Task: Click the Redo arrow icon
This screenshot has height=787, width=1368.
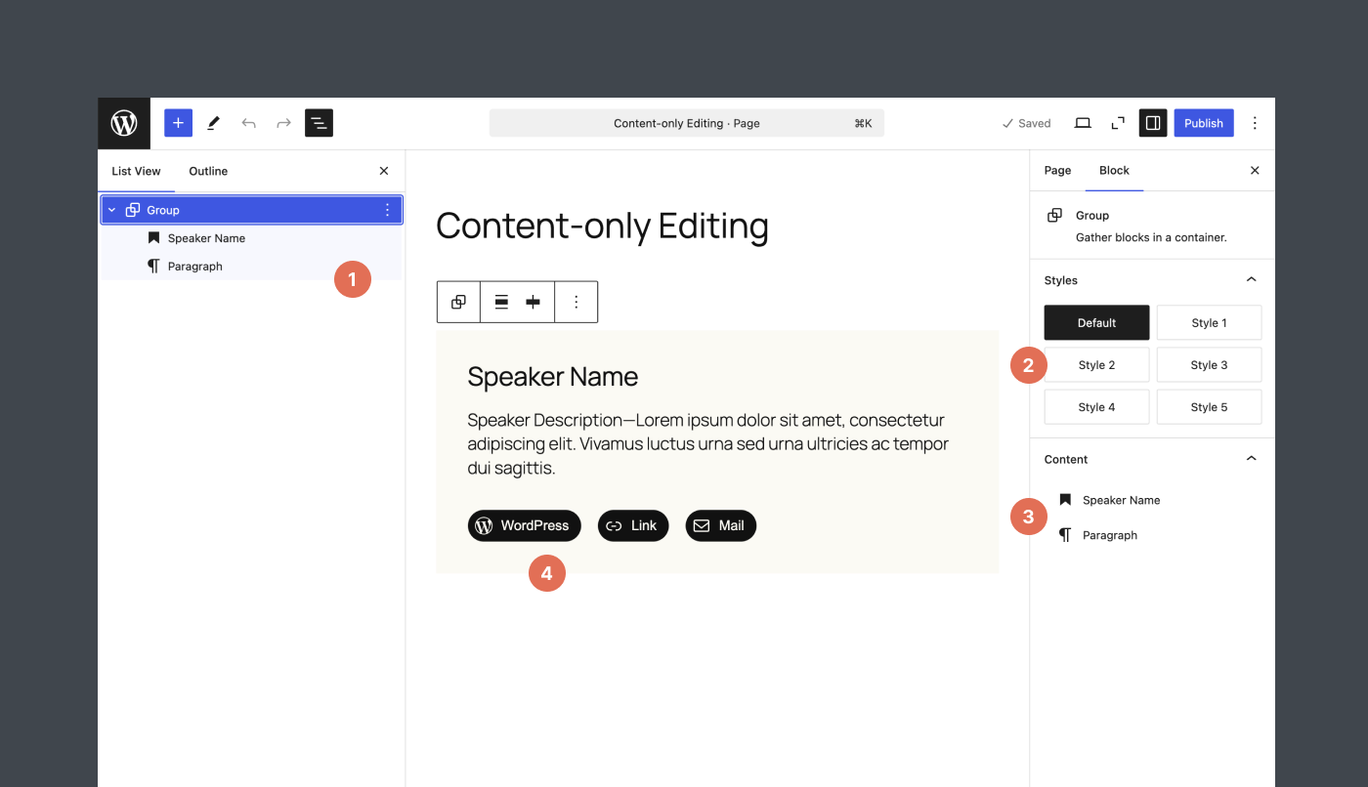Action: [x=283, y=123]
